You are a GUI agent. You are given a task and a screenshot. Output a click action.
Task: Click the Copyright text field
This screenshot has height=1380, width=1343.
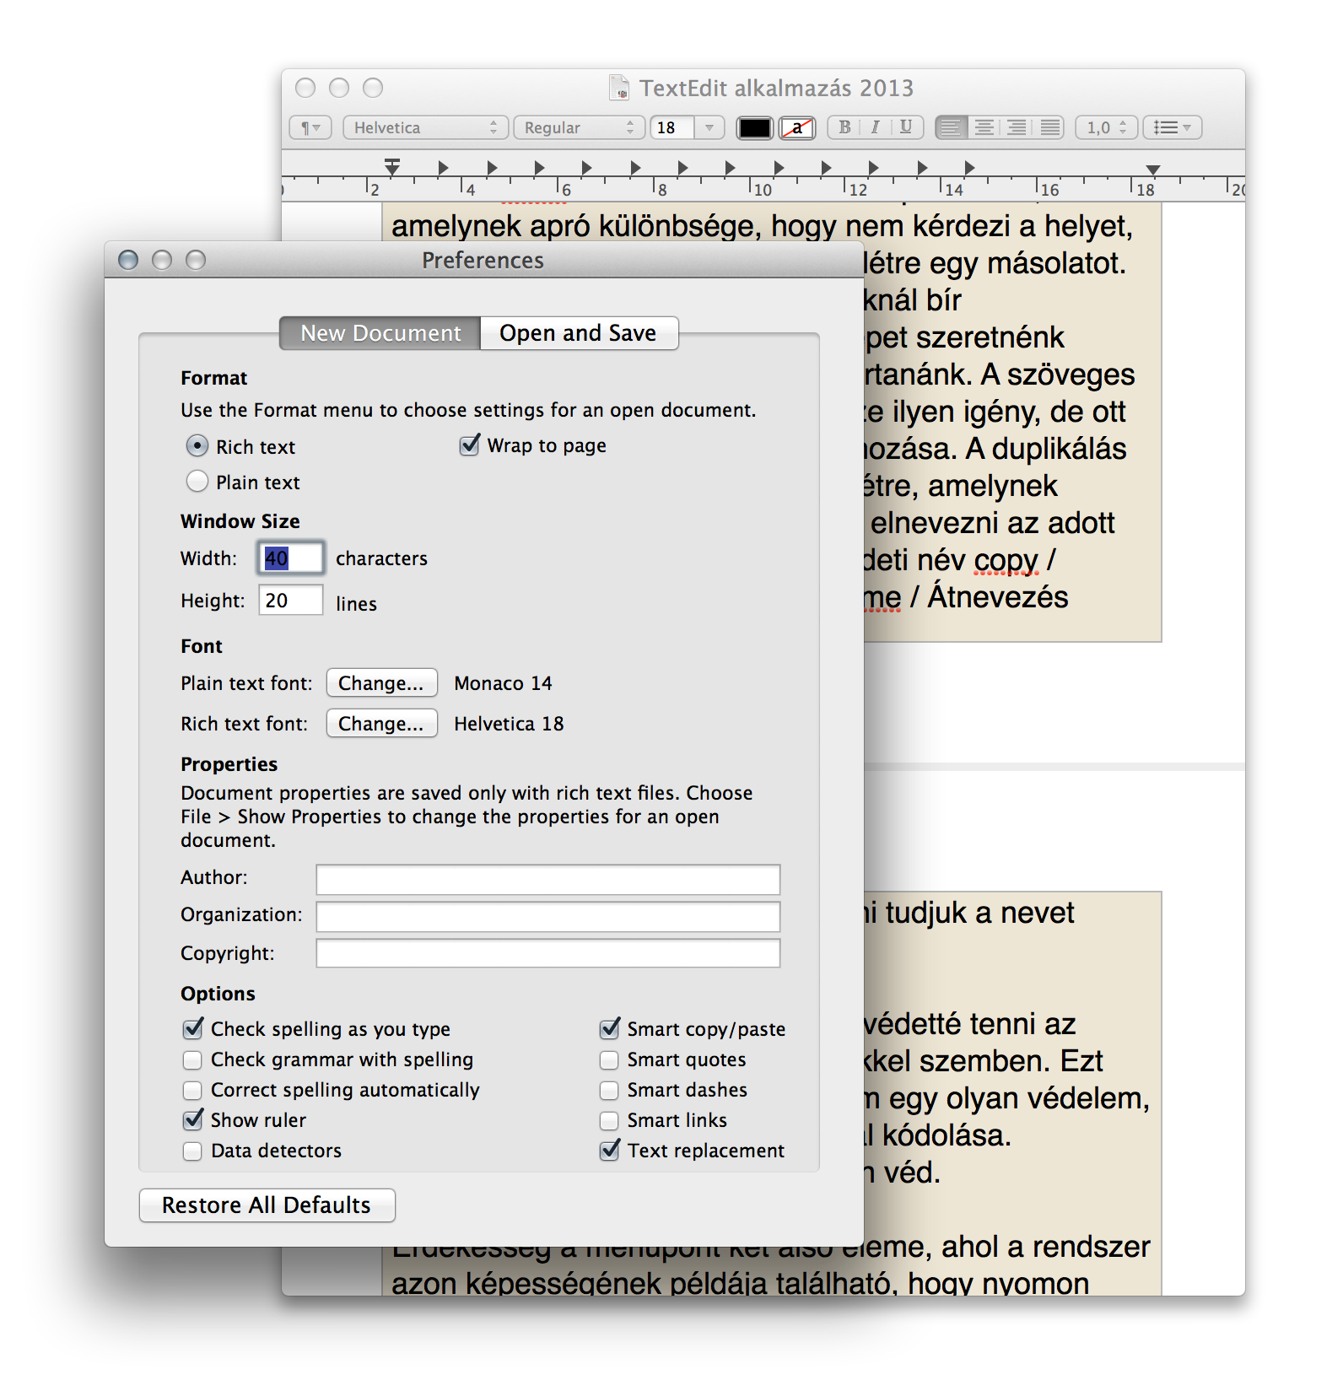point(547,953)
